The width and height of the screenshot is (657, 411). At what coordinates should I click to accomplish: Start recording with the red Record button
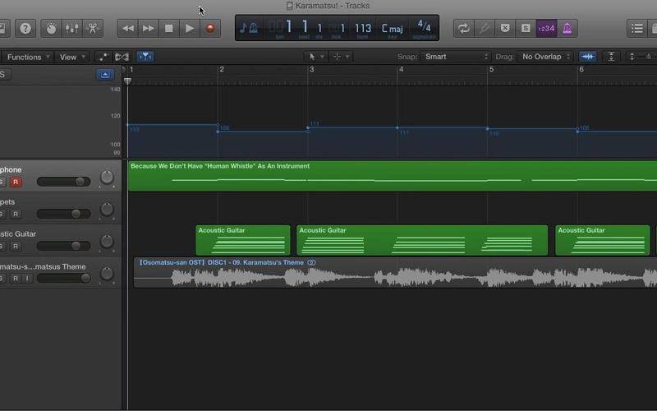click(210, 28)
